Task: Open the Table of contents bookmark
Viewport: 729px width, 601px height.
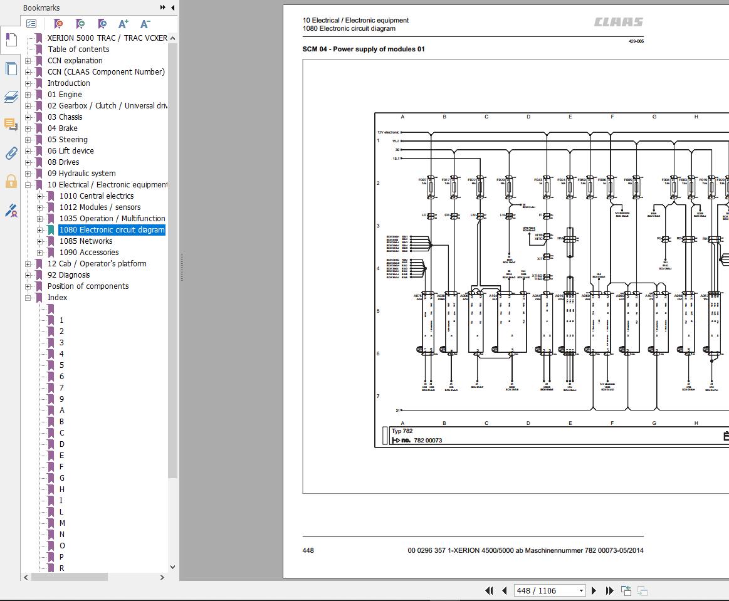Action: pyautogui.click(x=78, y=50)
